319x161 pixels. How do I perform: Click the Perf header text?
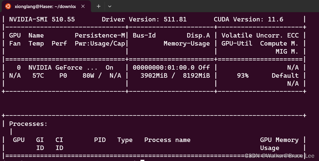point(59,43)
